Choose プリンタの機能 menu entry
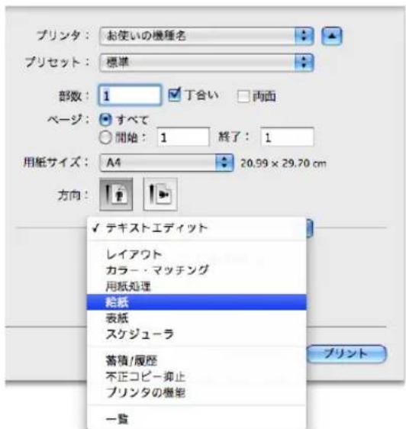 (x=196, y=392)
